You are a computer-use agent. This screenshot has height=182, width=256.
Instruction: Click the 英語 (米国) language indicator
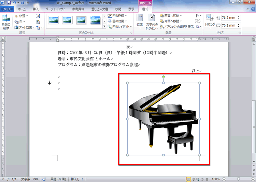click(x=58, y=179)
